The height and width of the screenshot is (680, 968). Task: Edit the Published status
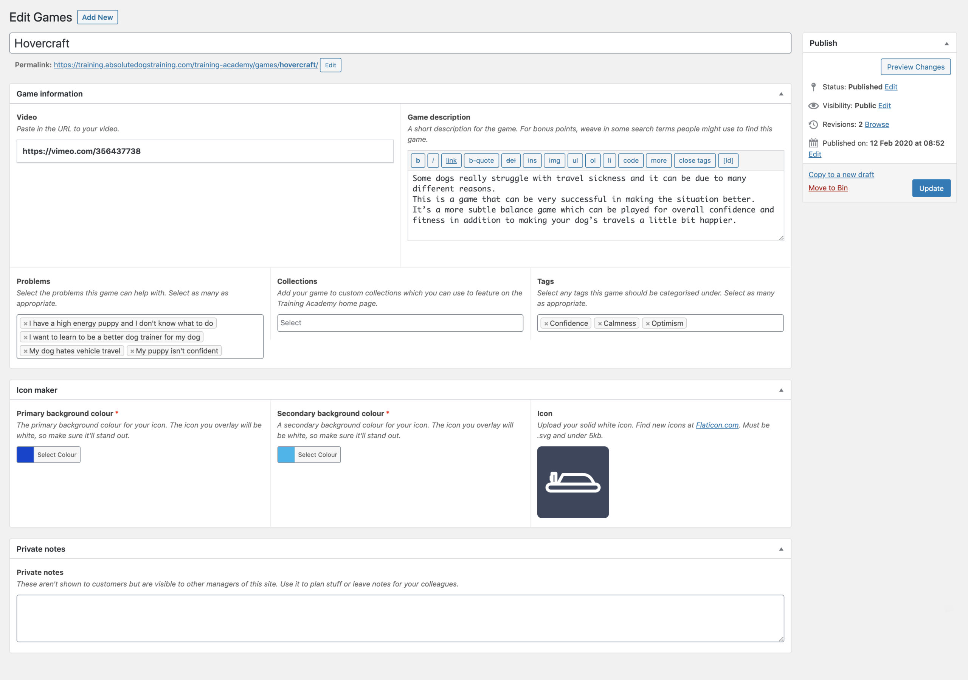pyautogui.click(x=890, y=87)
